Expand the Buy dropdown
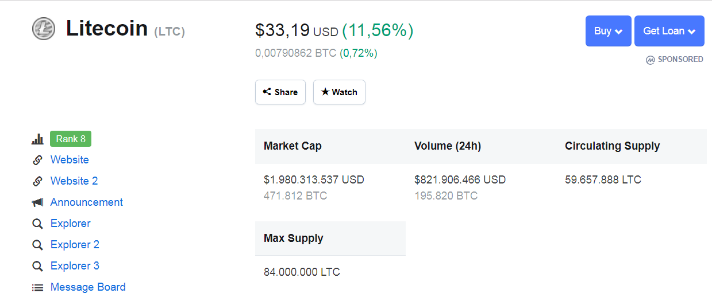 608,31
